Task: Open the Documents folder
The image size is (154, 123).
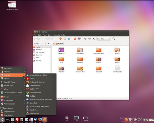Action: (x=80, y=51)
